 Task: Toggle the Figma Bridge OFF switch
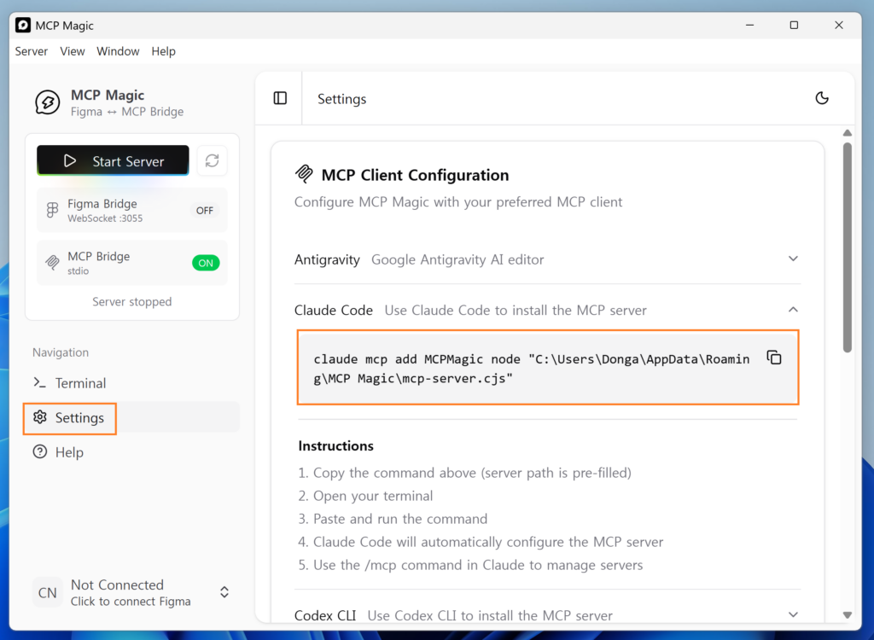[x=205, y=210]
